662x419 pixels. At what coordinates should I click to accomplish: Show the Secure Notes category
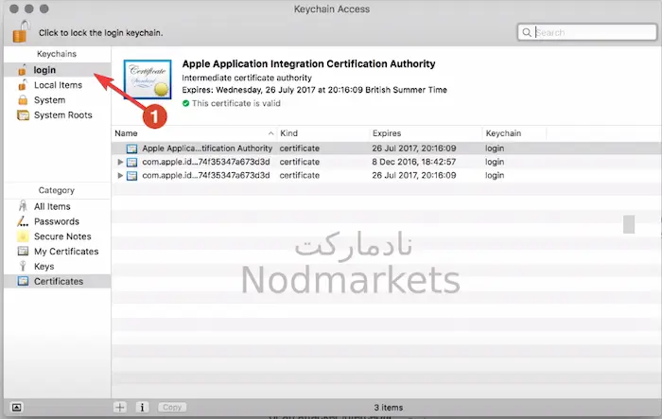58,236
